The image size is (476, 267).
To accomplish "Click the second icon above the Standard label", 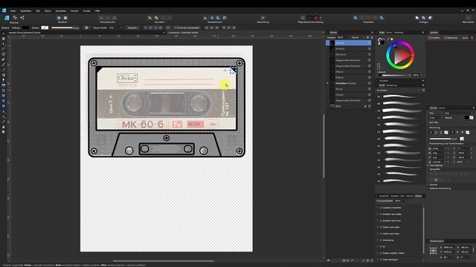I will point(65,18).
